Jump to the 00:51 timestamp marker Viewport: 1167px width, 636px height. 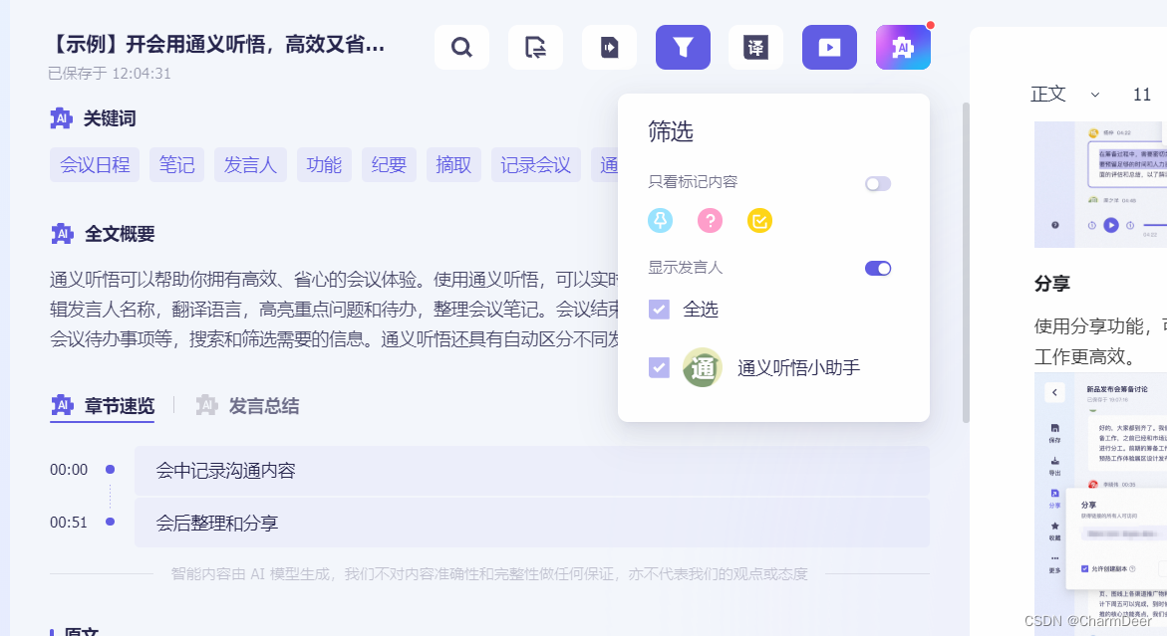point(69,523)
